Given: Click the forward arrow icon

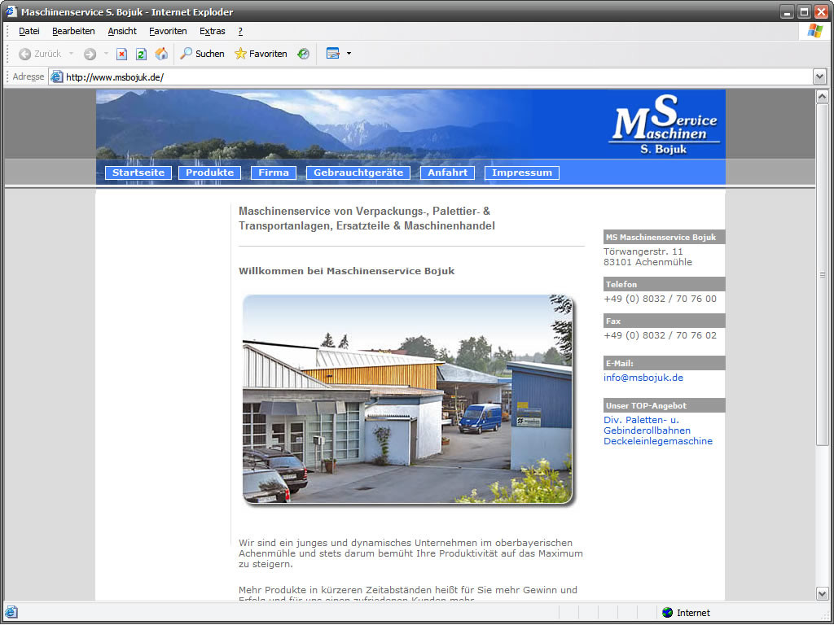Looking at the screenshot, I should (90, 54).
